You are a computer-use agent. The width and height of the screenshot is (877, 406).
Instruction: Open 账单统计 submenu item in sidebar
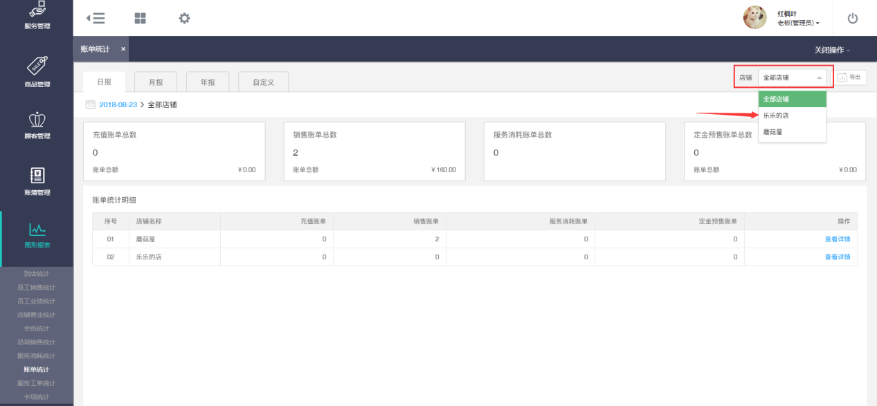[37, 369]
